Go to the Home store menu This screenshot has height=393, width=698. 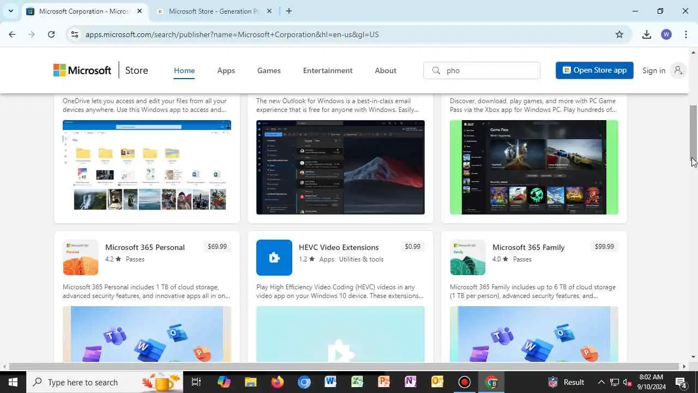(x=184, y=70)
